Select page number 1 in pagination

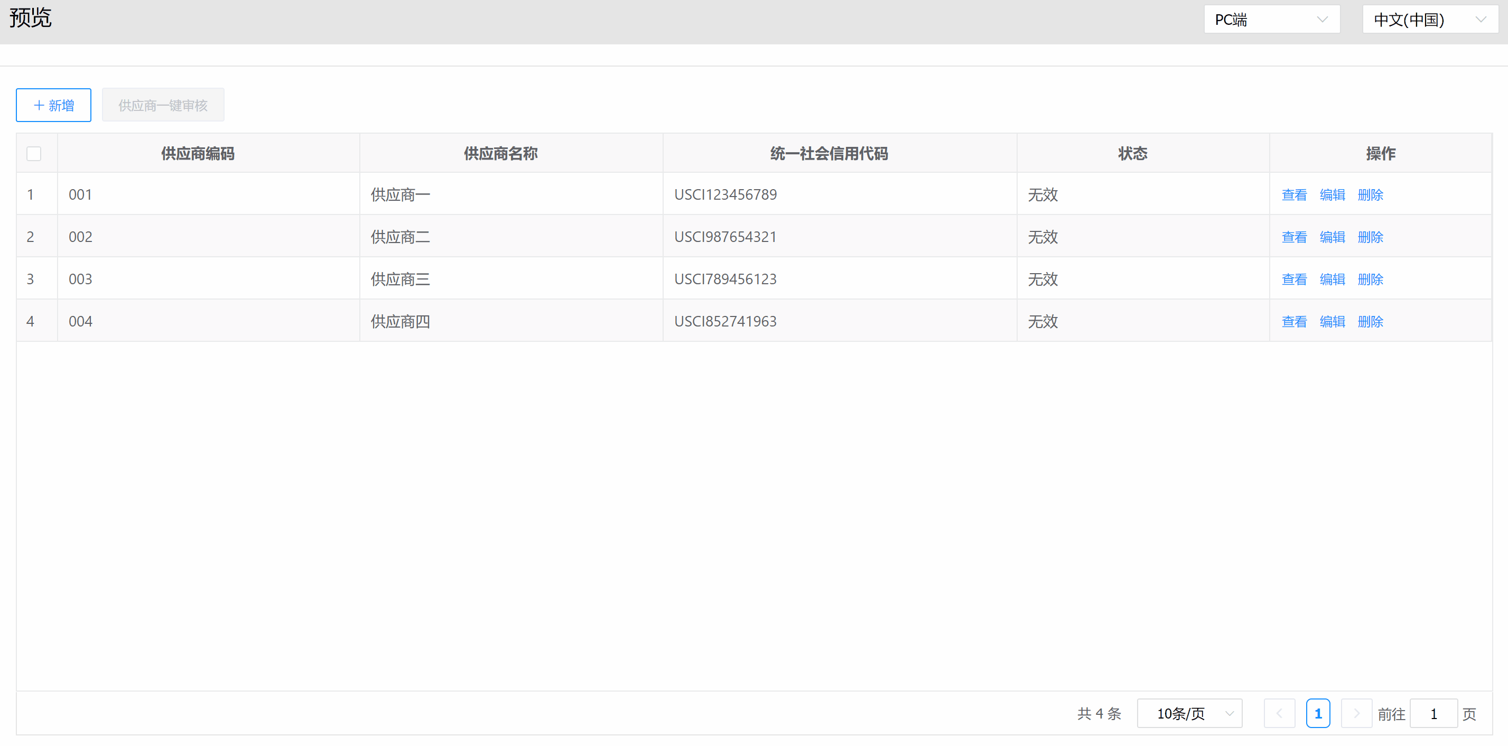tap(1318, 713)
